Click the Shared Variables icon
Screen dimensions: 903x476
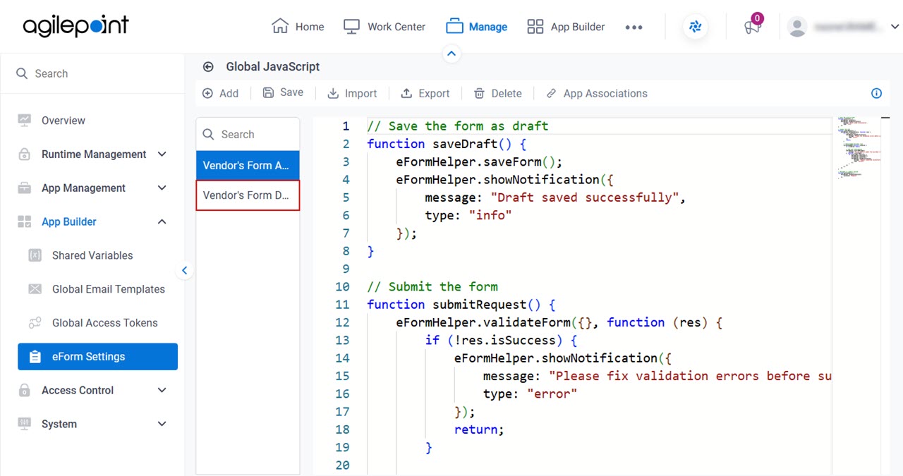[35, 255]
